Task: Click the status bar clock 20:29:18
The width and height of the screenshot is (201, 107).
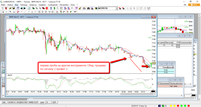Action: tap(135, 106)
